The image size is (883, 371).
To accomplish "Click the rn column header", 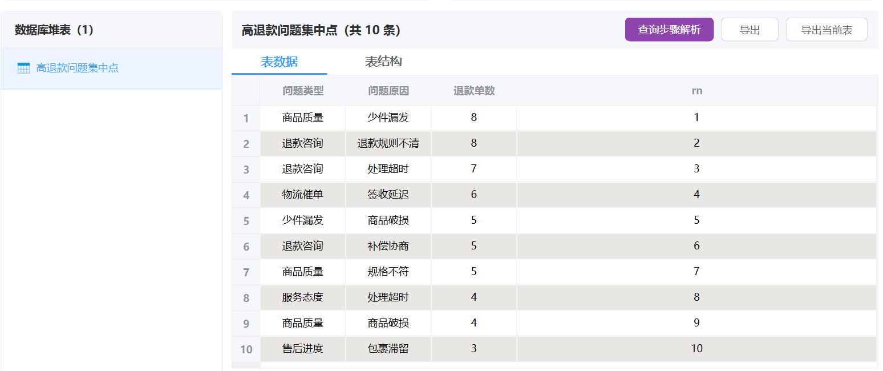I will tap(696, 91).
